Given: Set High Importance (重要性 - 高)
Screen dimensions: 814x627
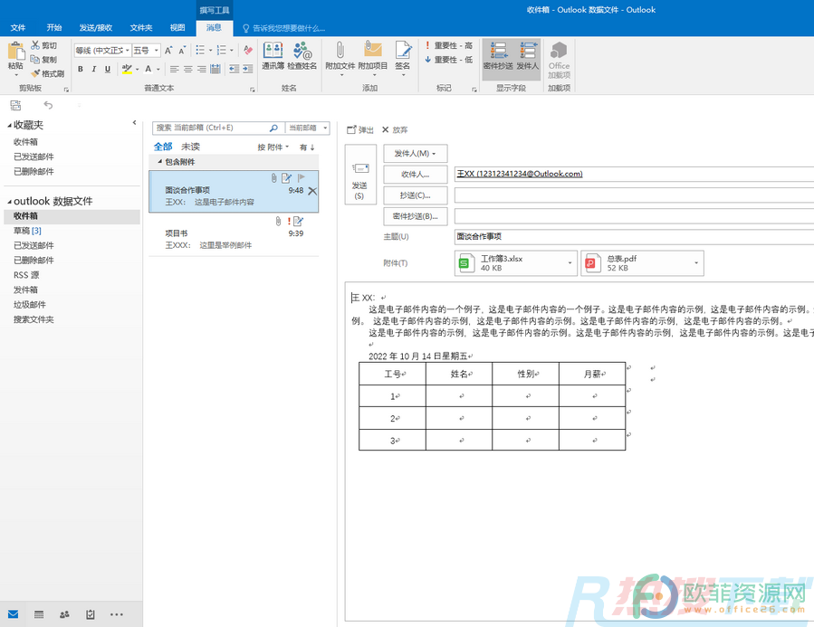Looking at the screenshot, I should pos(448,45).
